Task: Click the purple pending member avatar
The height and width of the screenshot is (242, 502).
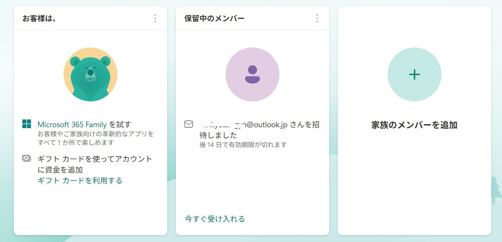Action: click(x=252, y=75)
